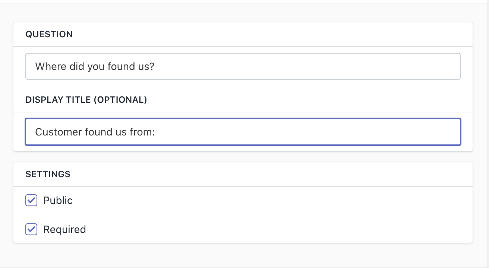Click the 'Where did you found us?' text

95,66
